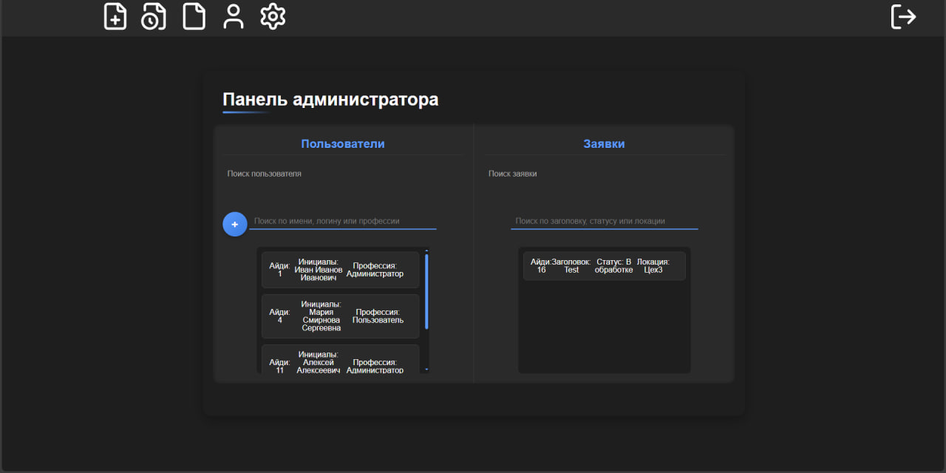This screenshot has width=946, height=473.
Task: Select user card Алексей Алексеевич
Action: (x=340, y=359)
